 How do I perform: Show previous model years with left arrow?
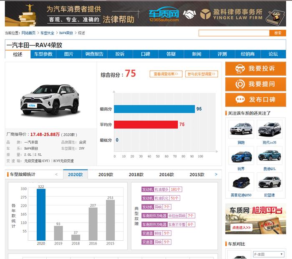pos(56,174)
